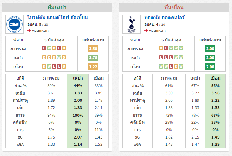Click the 1.50 points-per-game badge for Brighton
This screenshot has height=156, width=232.
[x=93, y=49]
